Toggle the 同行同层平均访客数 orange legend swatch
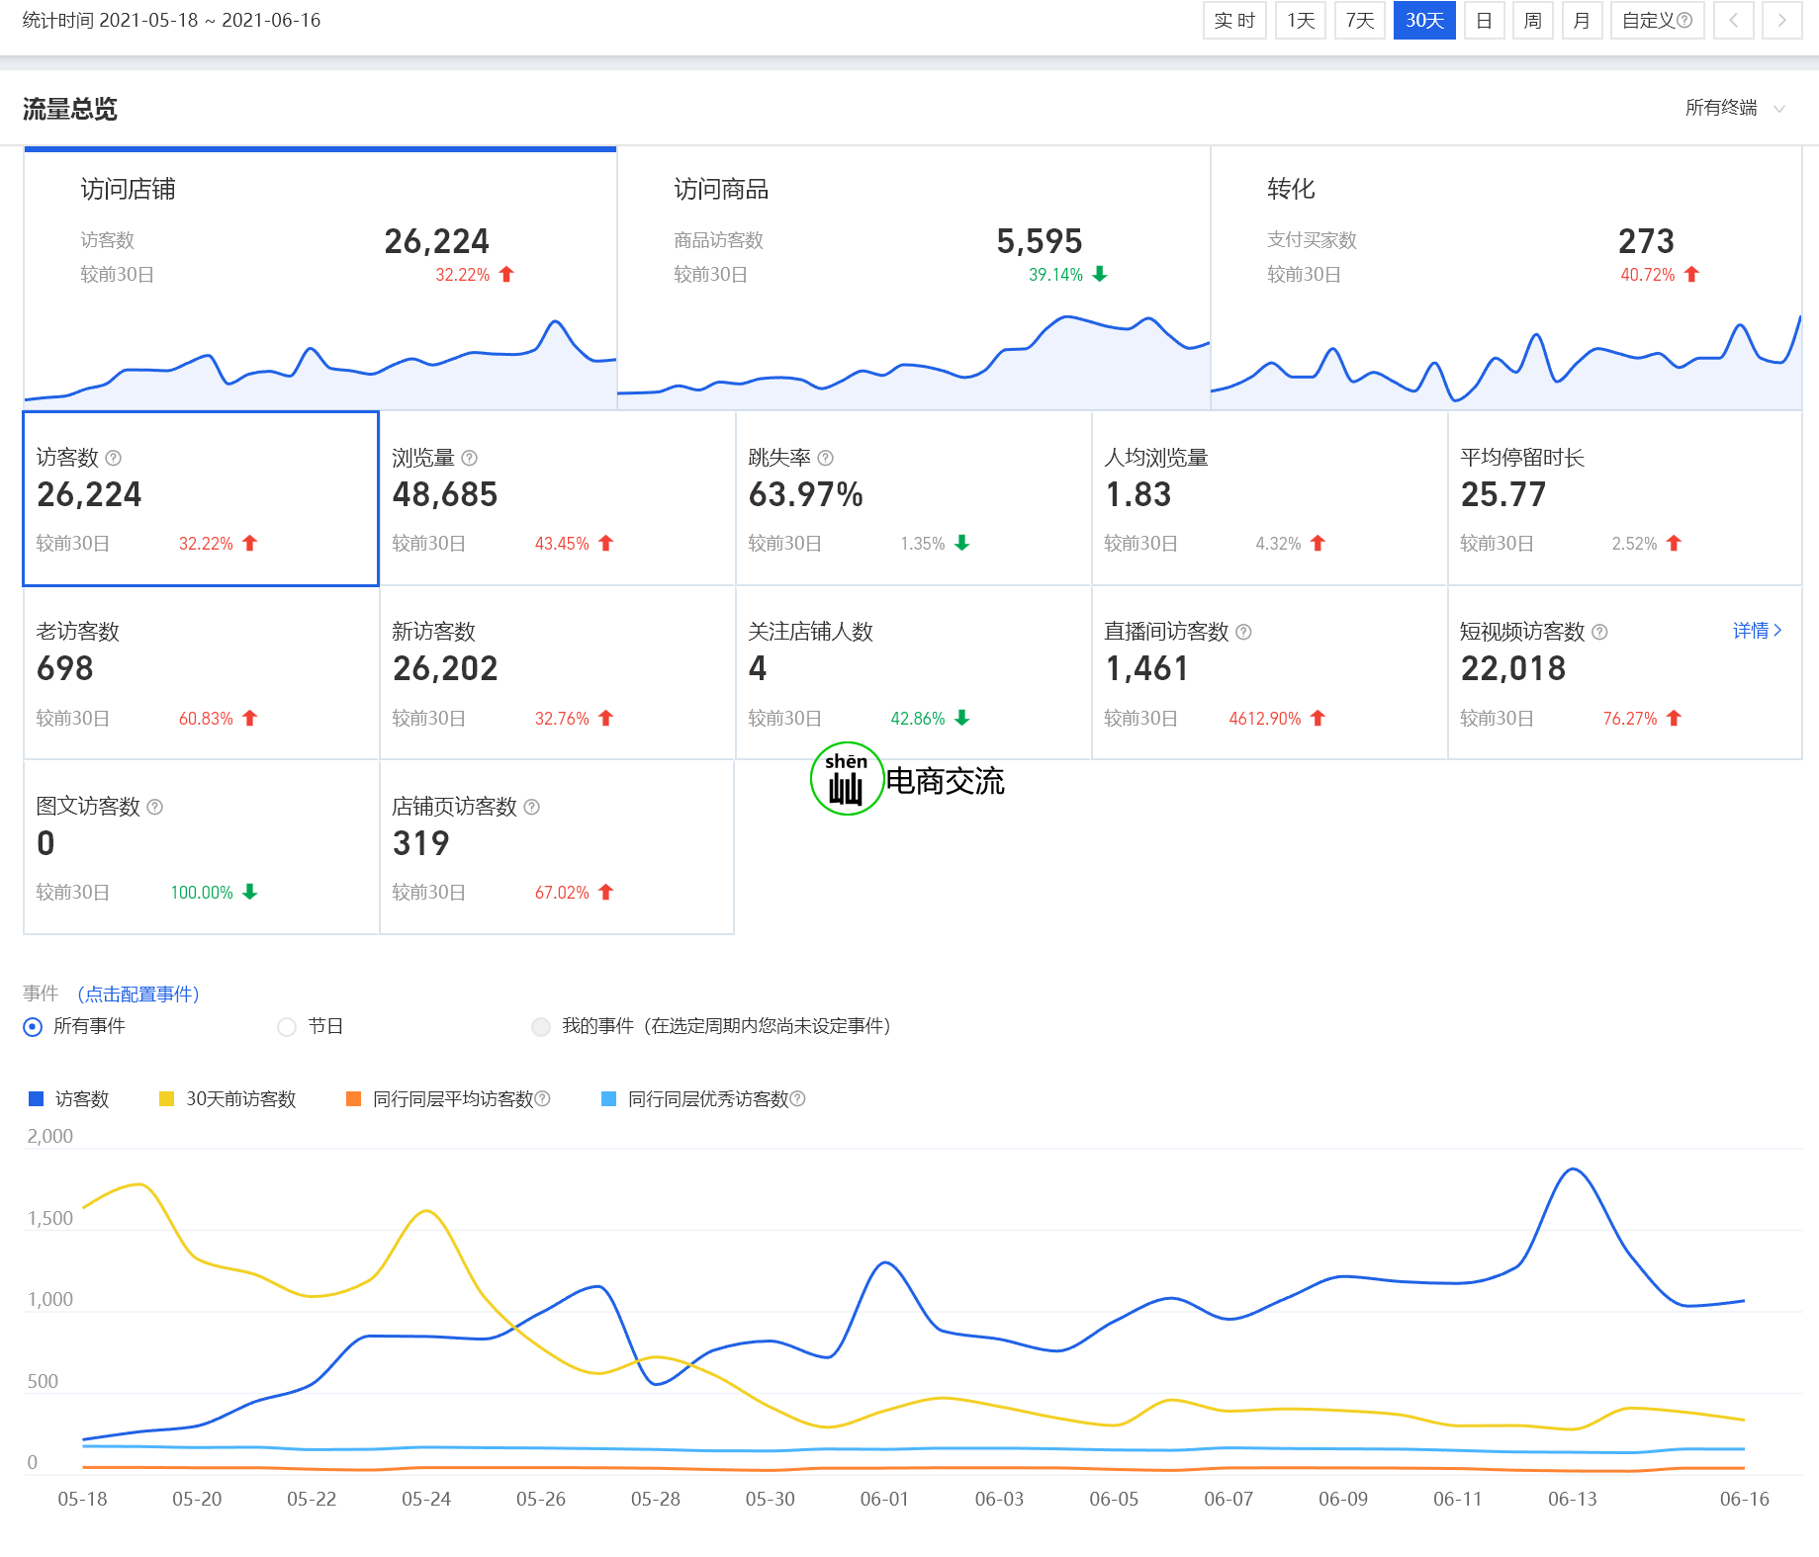Viewport: 1819px width, 1557px height. pyautogui.click(x=353, y=1098)
